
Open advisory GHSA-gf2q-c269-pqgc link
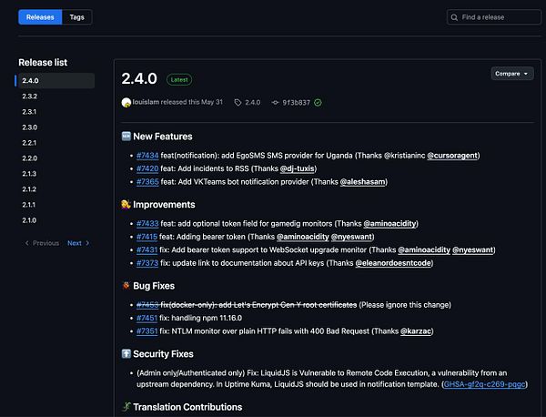(x=484, y=384)
